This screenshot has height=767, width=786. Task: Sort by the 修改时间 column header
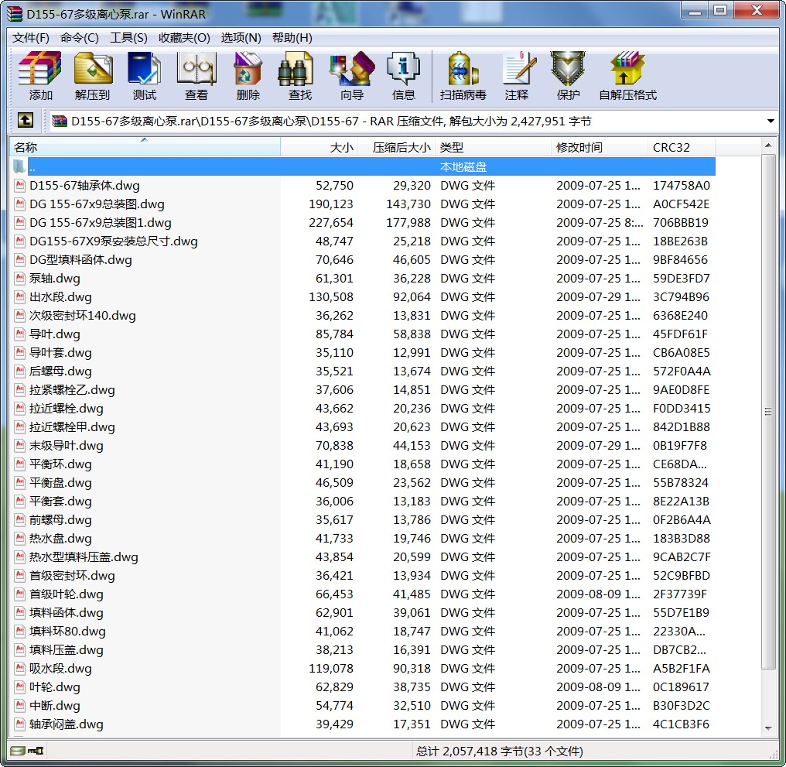tap(599, 147)
